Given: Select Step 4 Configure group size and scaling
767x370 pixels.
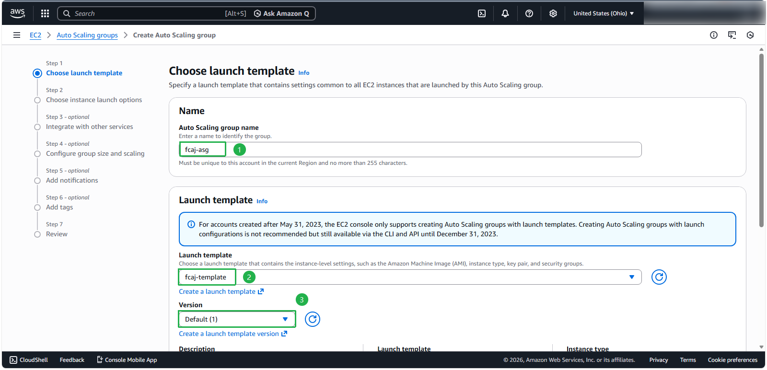Looking at the screenshot, I should point(95,153).
